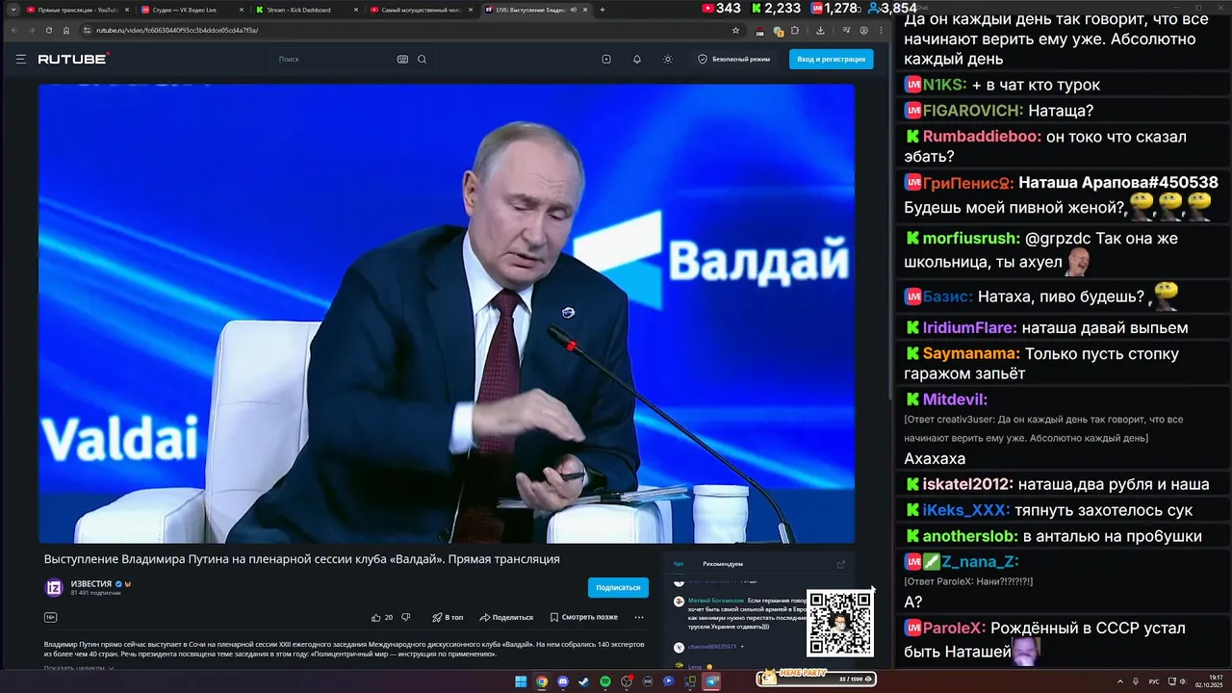Image resolution: width=1232 pixels, height=693 pixels.
Task: Click Поделиться share button
Action: [x=506, y=617]
